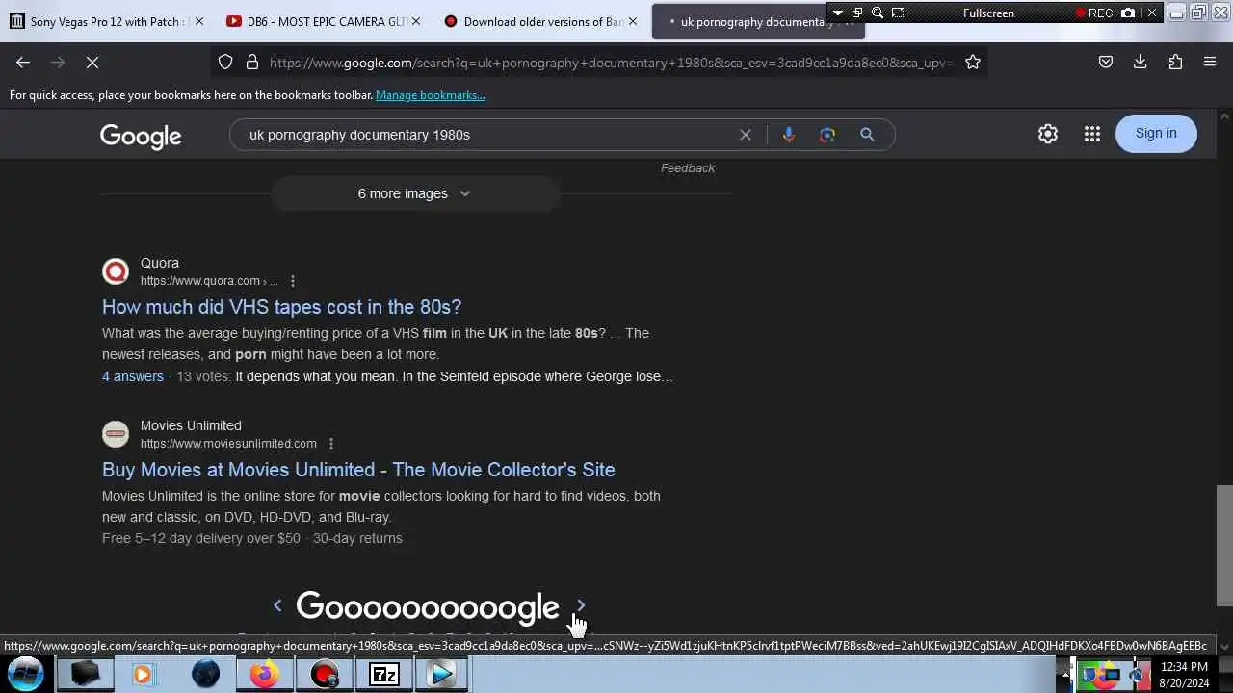Bookmark this page with the star icon
This screenshot has width=1233, height=693.
pyautogui.click(x=973, y=63)
